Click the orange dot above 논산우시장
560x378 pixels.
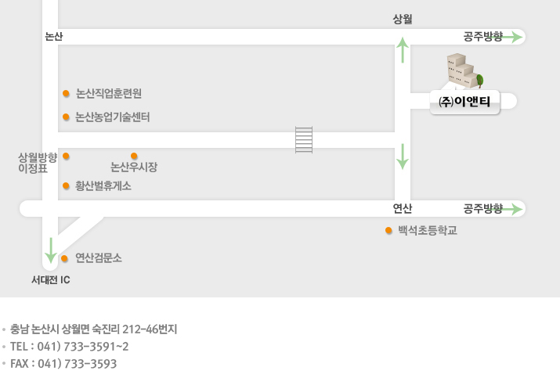[x=134, y=156]
